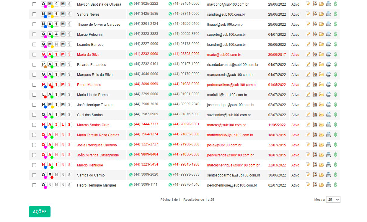Check the box for Maycon Baptista de Oliveira
The image size is (367, 222).
click(x=34, y=4)
